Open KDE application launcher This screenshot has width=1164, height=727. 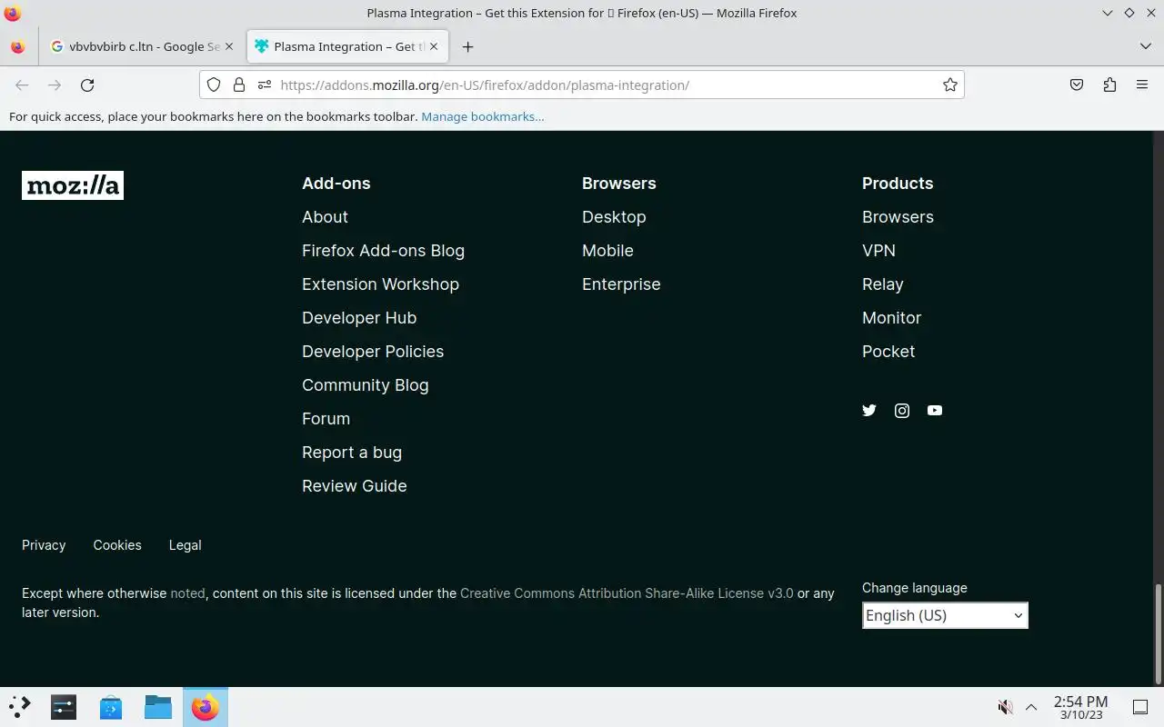pos(19,706)
